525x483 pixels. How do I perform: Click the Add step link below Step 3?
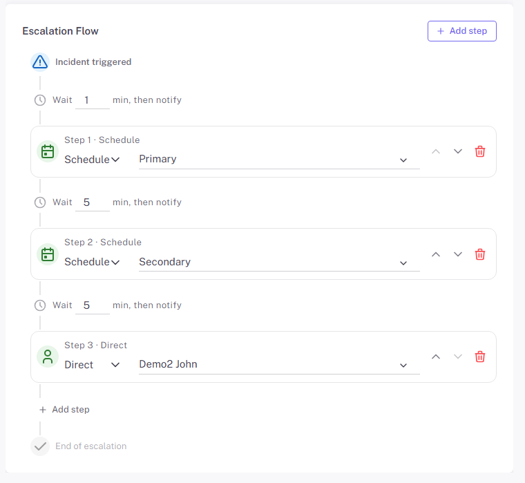click(65, 410)
